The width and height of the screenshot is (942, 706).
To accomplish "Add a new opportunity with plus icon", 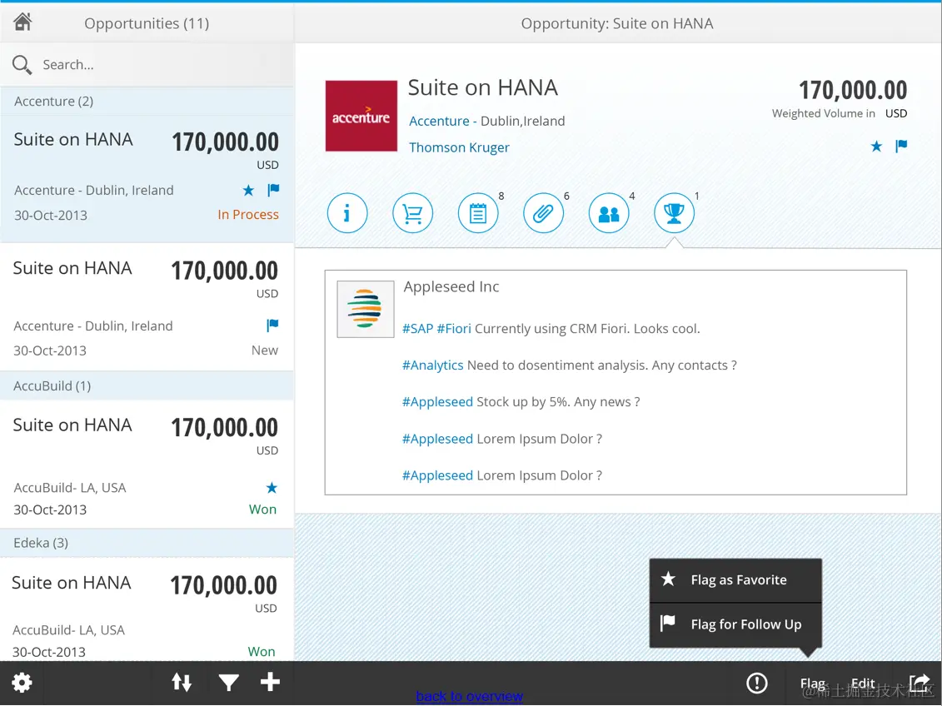I will pyautogui.click(x=270, y=681).
